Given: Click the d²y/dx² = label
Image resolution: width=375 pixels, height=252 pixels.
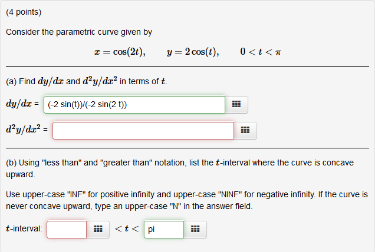Looking at the screenshot, I should 27,129.
